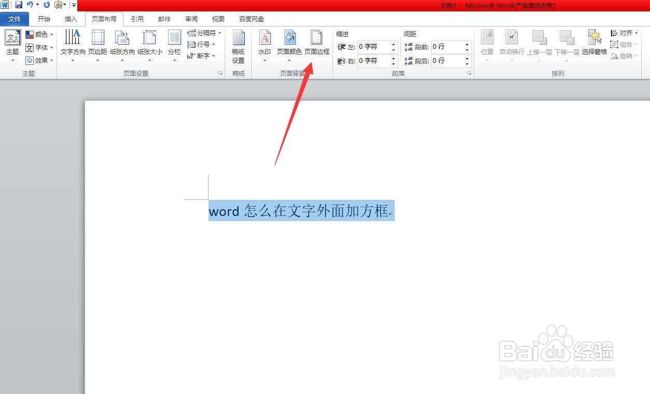Click the 页边距 (Margins) button
Viewport: 650px width, 394px height.
(98, 46)
